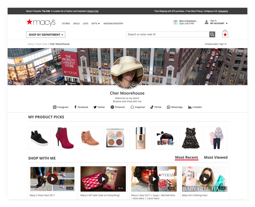Open the LinkedIn profile link
Screen dimensions: 255x207
pos(195,107)
